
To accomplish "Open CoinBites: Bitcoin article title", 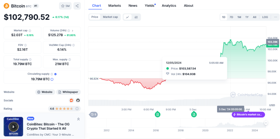I will click(48, 126).
